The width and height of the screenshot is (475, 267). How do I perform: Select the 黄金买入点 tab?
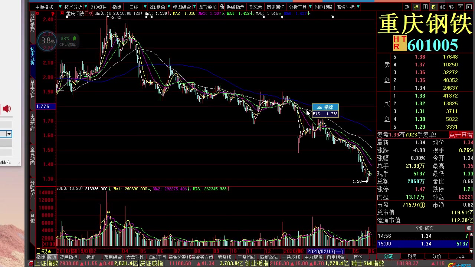[202, 257]
